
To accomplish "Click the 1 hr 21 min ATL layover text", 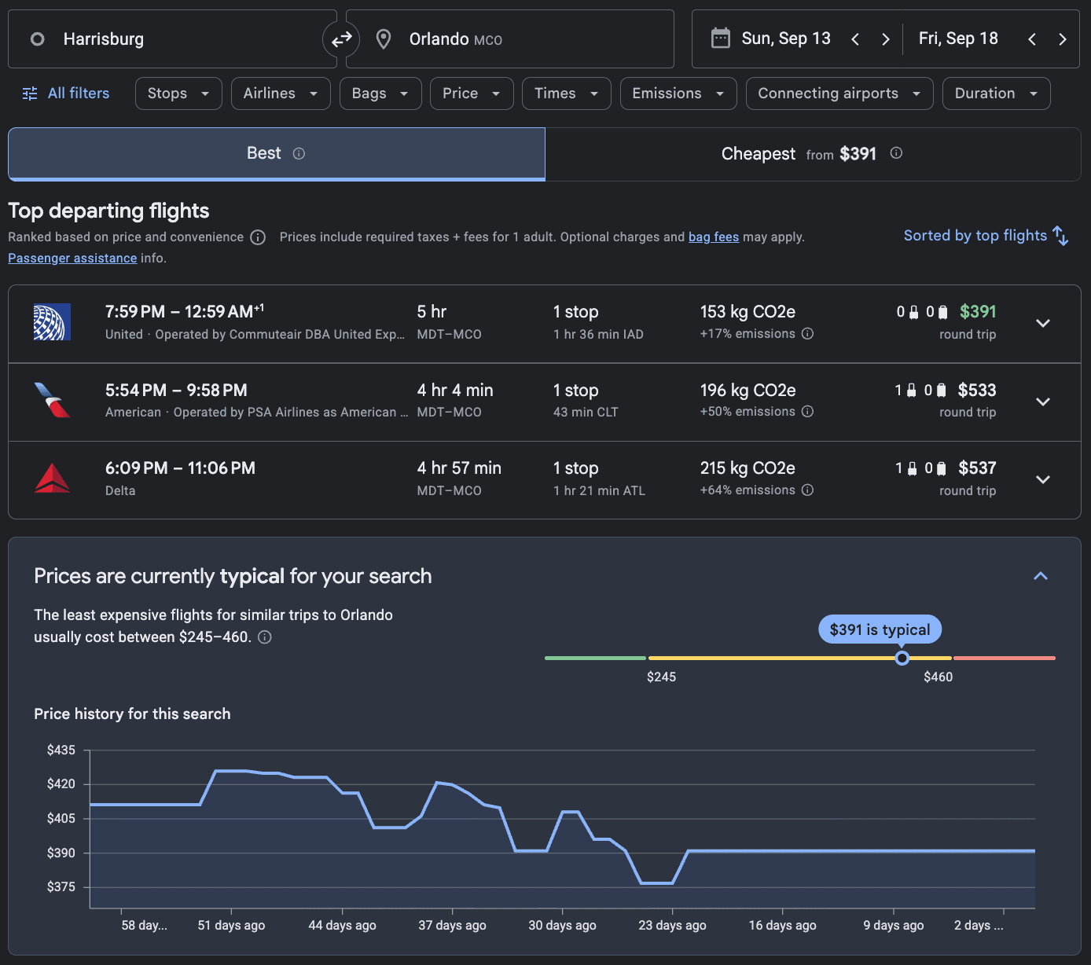I will click(x=599, y=490).
